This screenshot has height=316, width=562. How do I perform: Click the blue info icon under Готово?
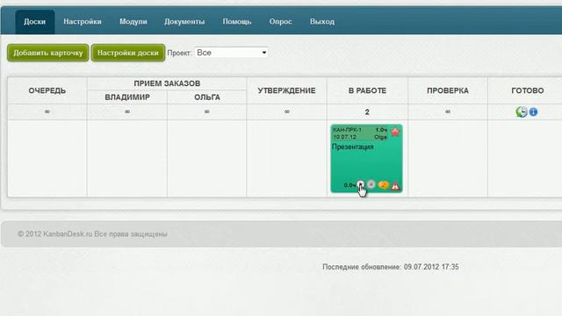[x=533, y=111]
